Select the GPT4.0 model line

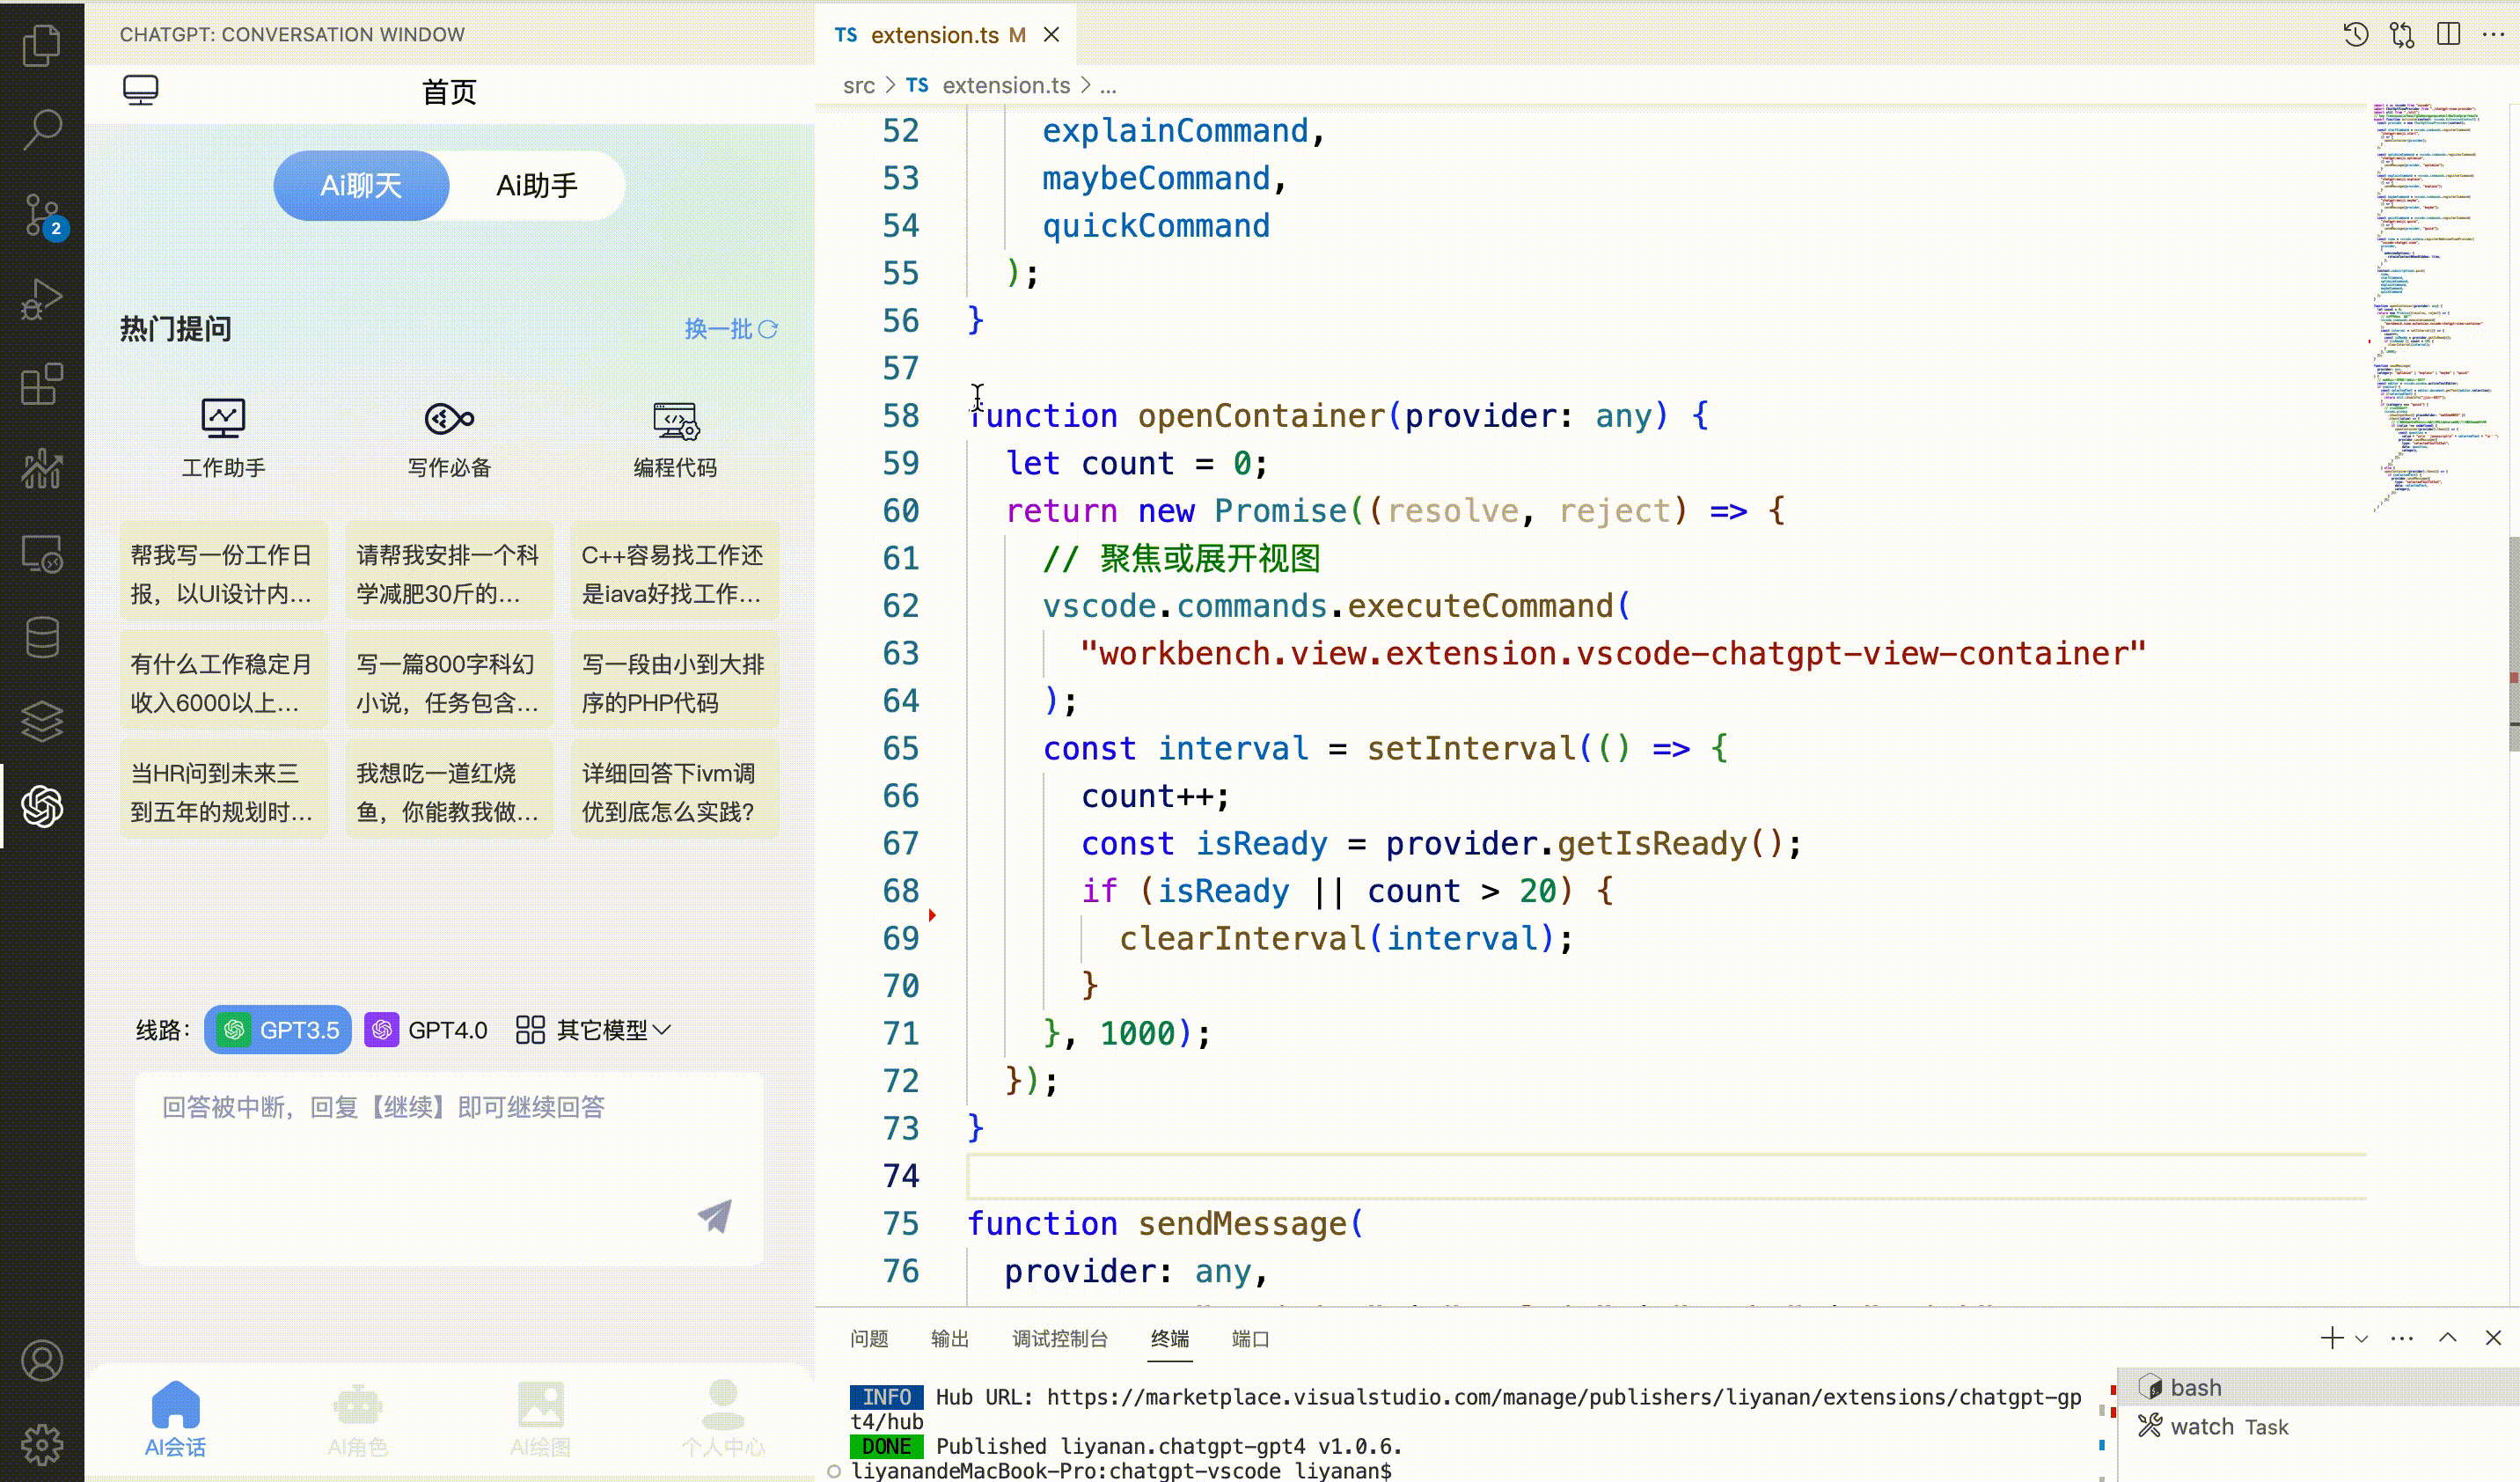(427, 1030)
